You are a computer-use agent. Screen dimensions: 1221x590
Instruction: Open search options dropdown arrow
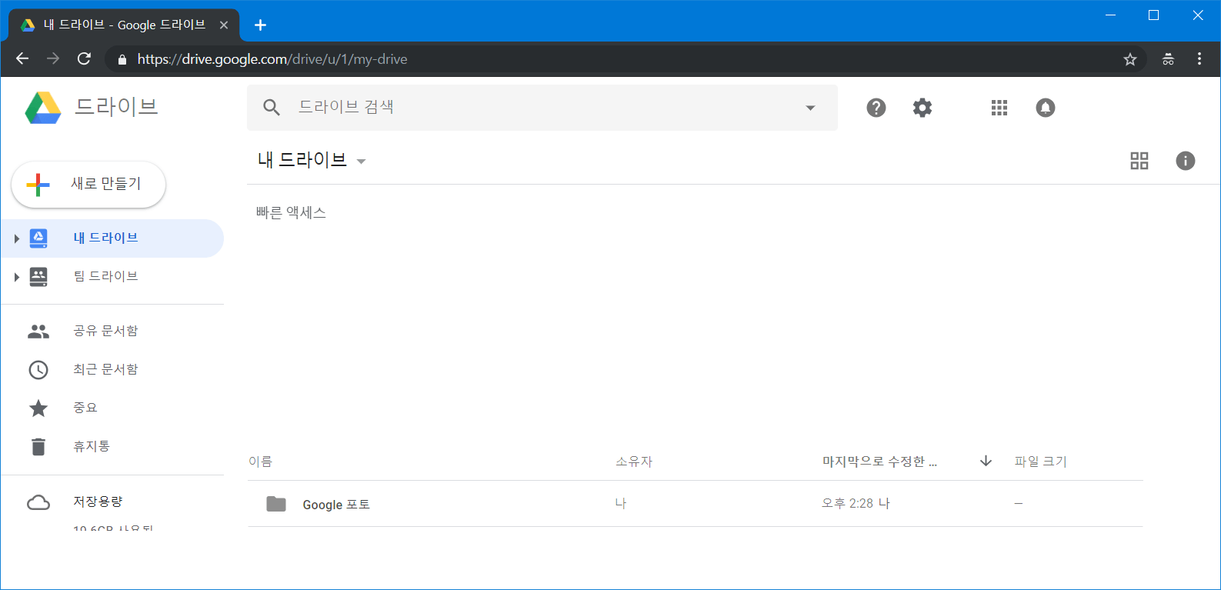809,108
